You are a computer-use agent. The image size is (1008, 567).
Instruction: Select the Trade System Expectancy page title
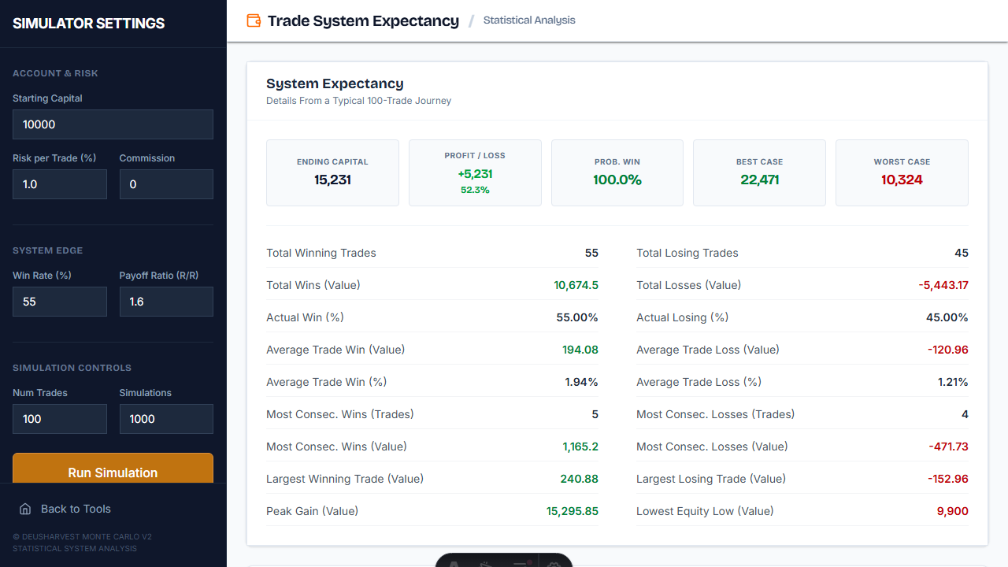pyautogui.click(x=362, y=20)
